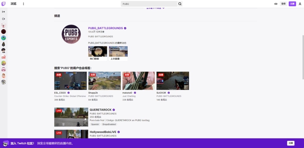
Task: Click verified badge next to PUBG_BATTLEGROUNDS
Action: [125, 28]
